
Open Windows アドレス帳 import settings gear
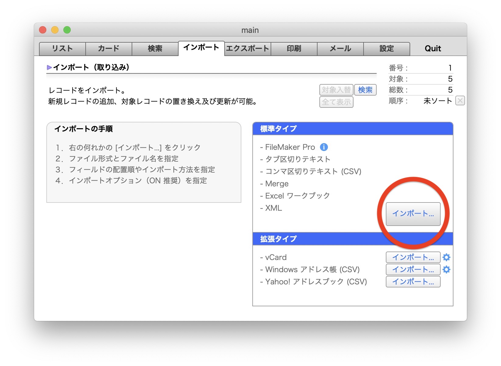(x=446, y=269)
